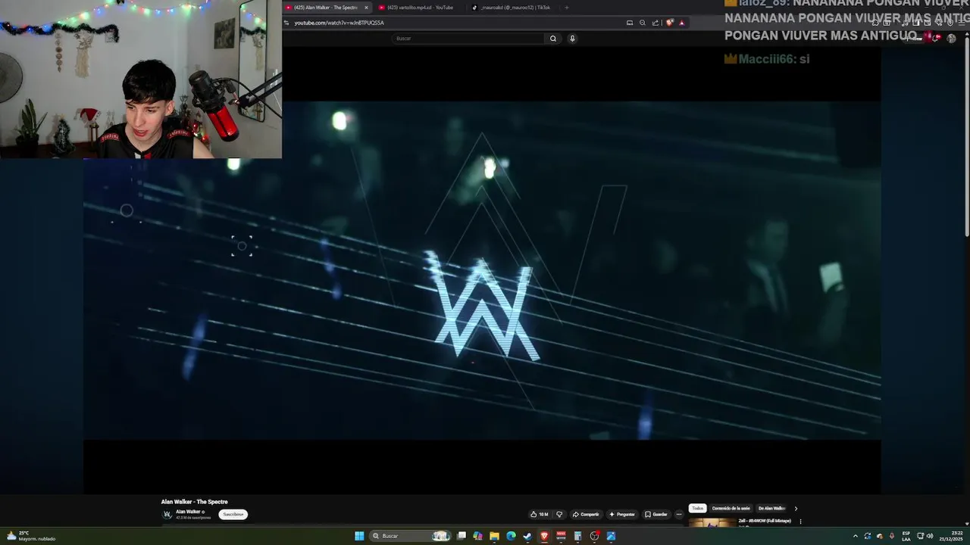Open the Brave Shields lion icon
This screenshot has width=970, height=545.
tap(669, 23)
